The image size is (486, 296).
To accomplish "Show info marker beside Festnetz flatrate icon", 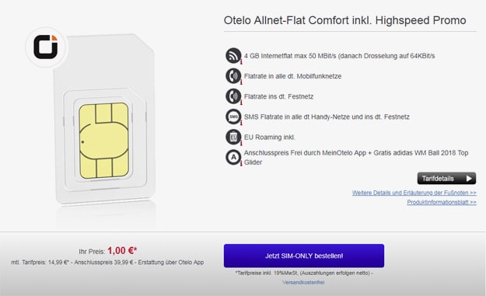I will tap(241, 103).
